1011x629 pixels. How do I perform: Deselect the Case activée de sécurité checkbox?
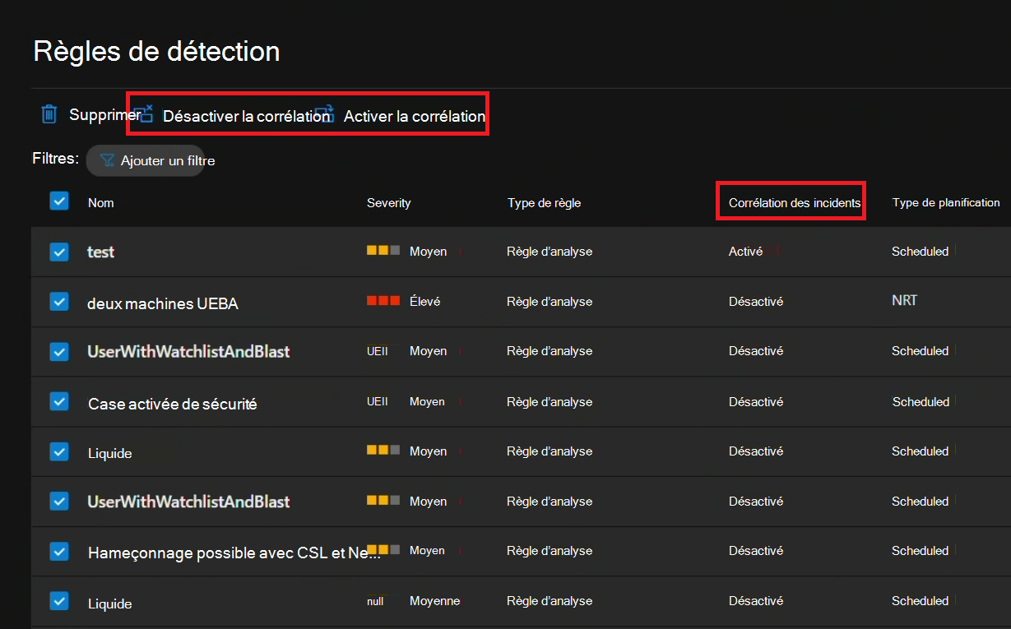[x=59, y=402]
